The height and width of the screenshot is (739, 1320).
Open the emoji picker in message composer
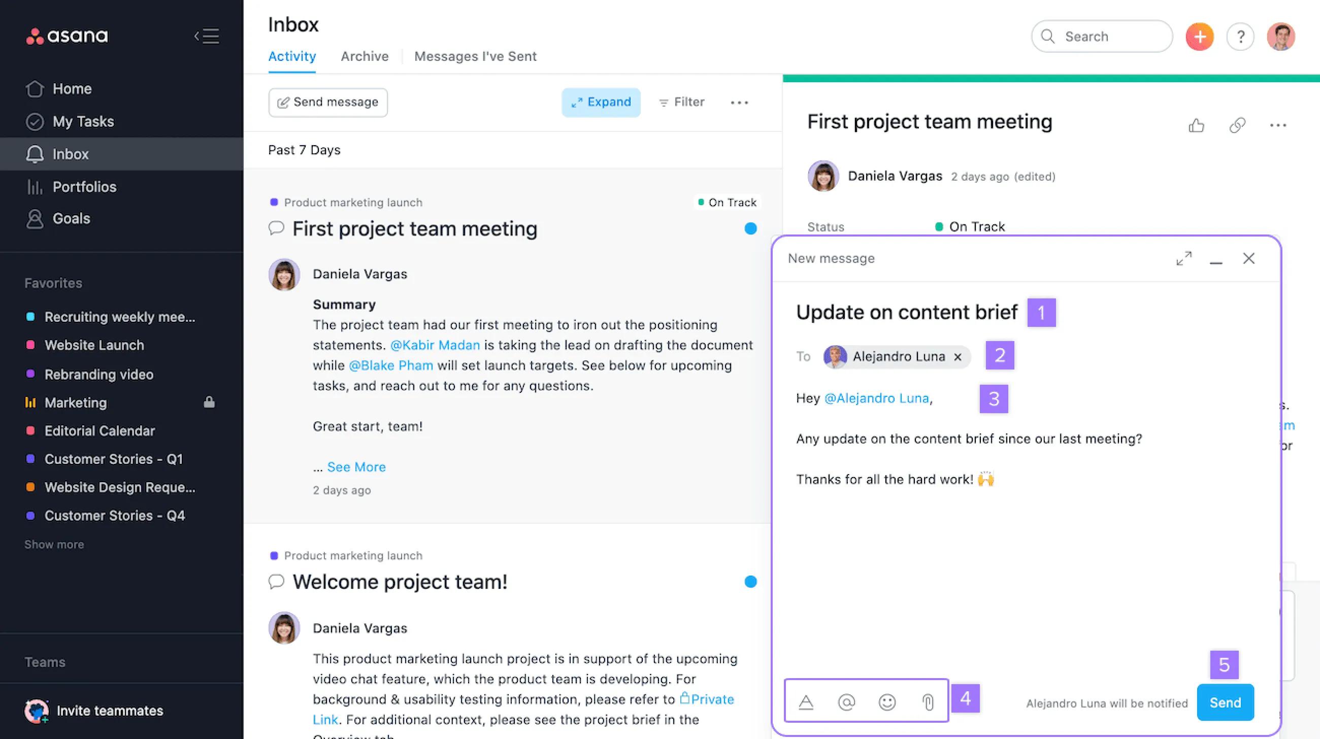(887, 702)
